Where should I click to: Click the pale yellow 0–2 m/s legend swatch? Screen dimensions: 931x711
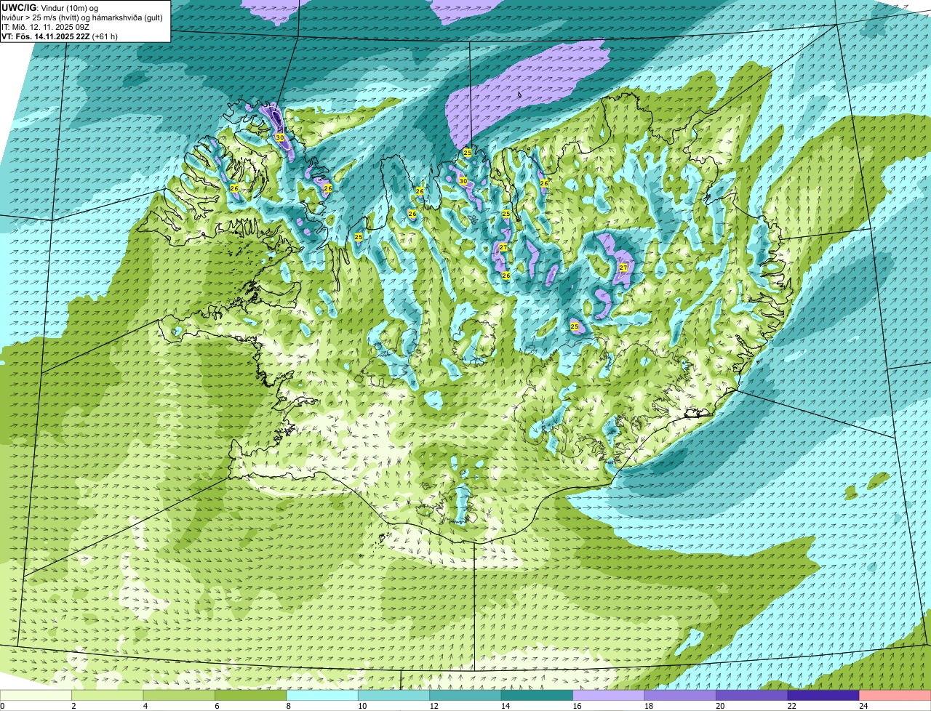[x=36, y=695]
